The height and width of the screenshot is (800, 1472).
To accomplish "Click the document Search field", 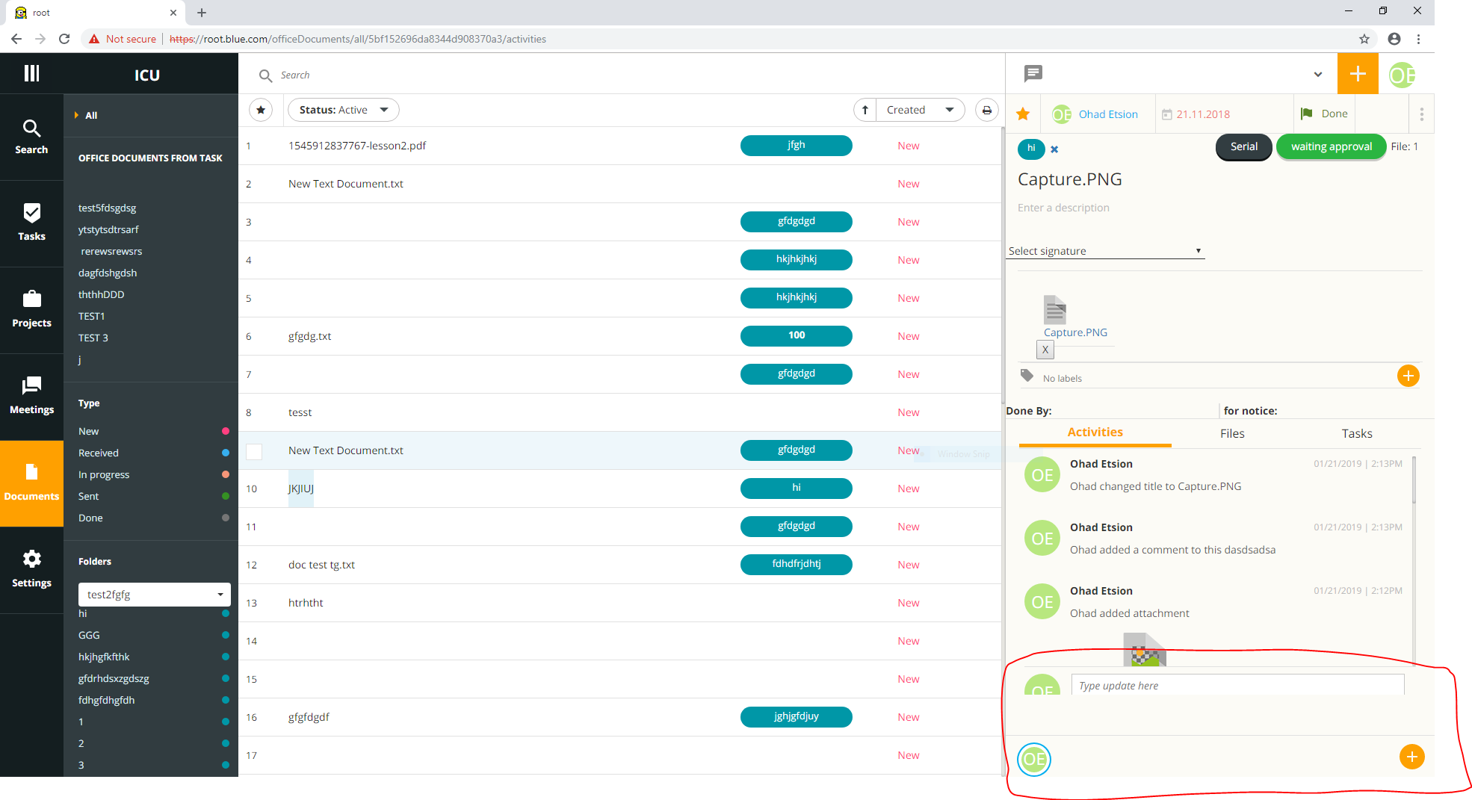I will pos(295,75).
